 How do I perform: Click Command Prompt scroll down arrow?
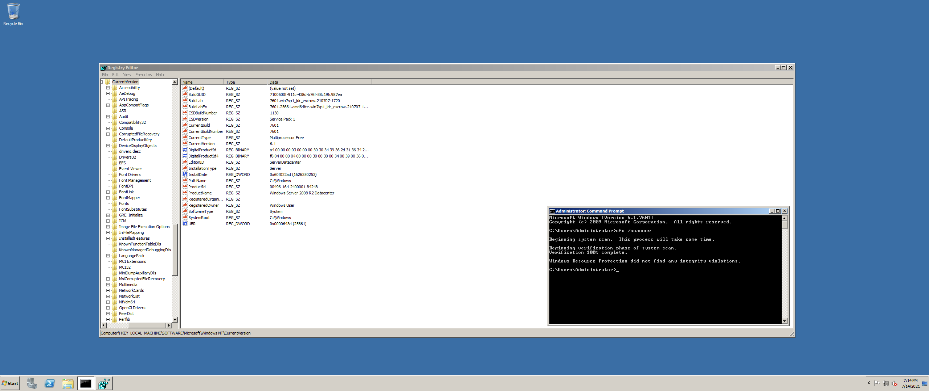(x=785, y=321)
